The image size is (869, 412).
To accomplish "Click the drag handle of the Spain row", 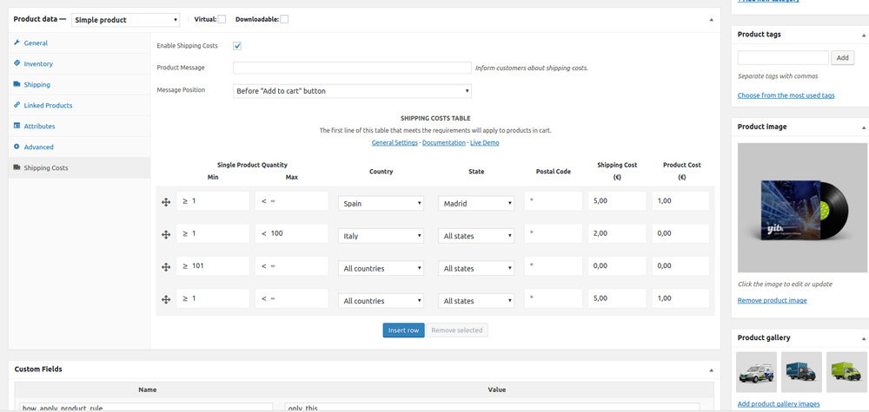I will [x=166, y=202].
